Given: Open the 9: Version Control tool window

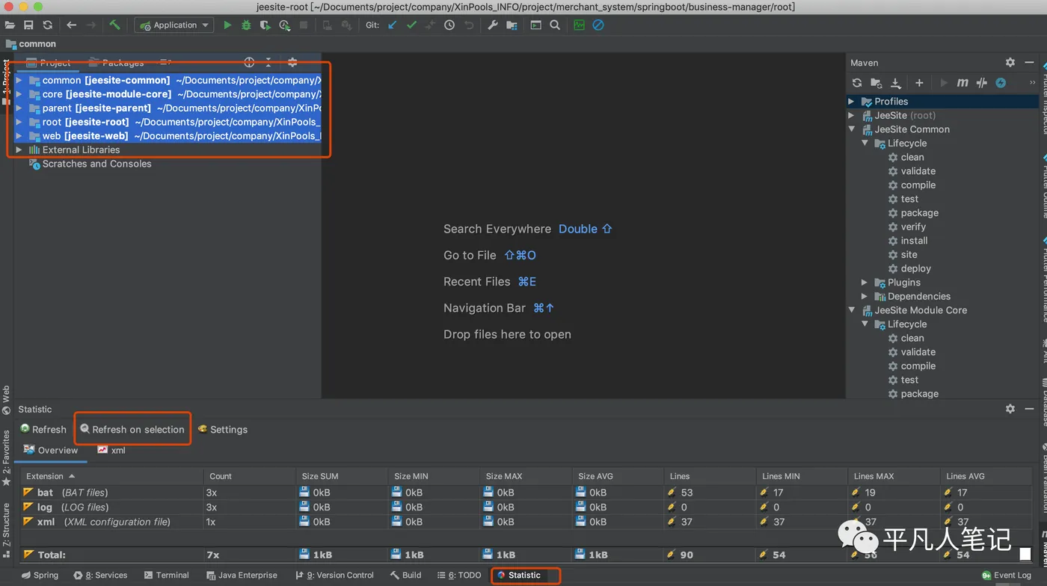Looking at the screenshot, I should click(x=334, y=576).
